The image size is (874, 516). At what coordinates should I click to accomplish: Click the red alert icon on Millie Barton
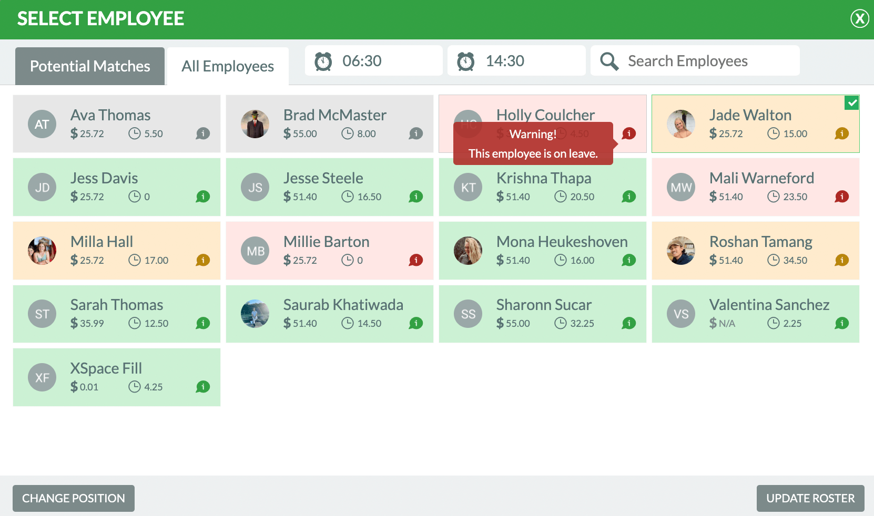click(416, 260)
